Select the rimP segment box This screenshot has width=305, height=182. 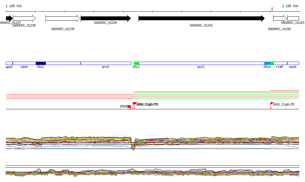click(x=280, y=63)
